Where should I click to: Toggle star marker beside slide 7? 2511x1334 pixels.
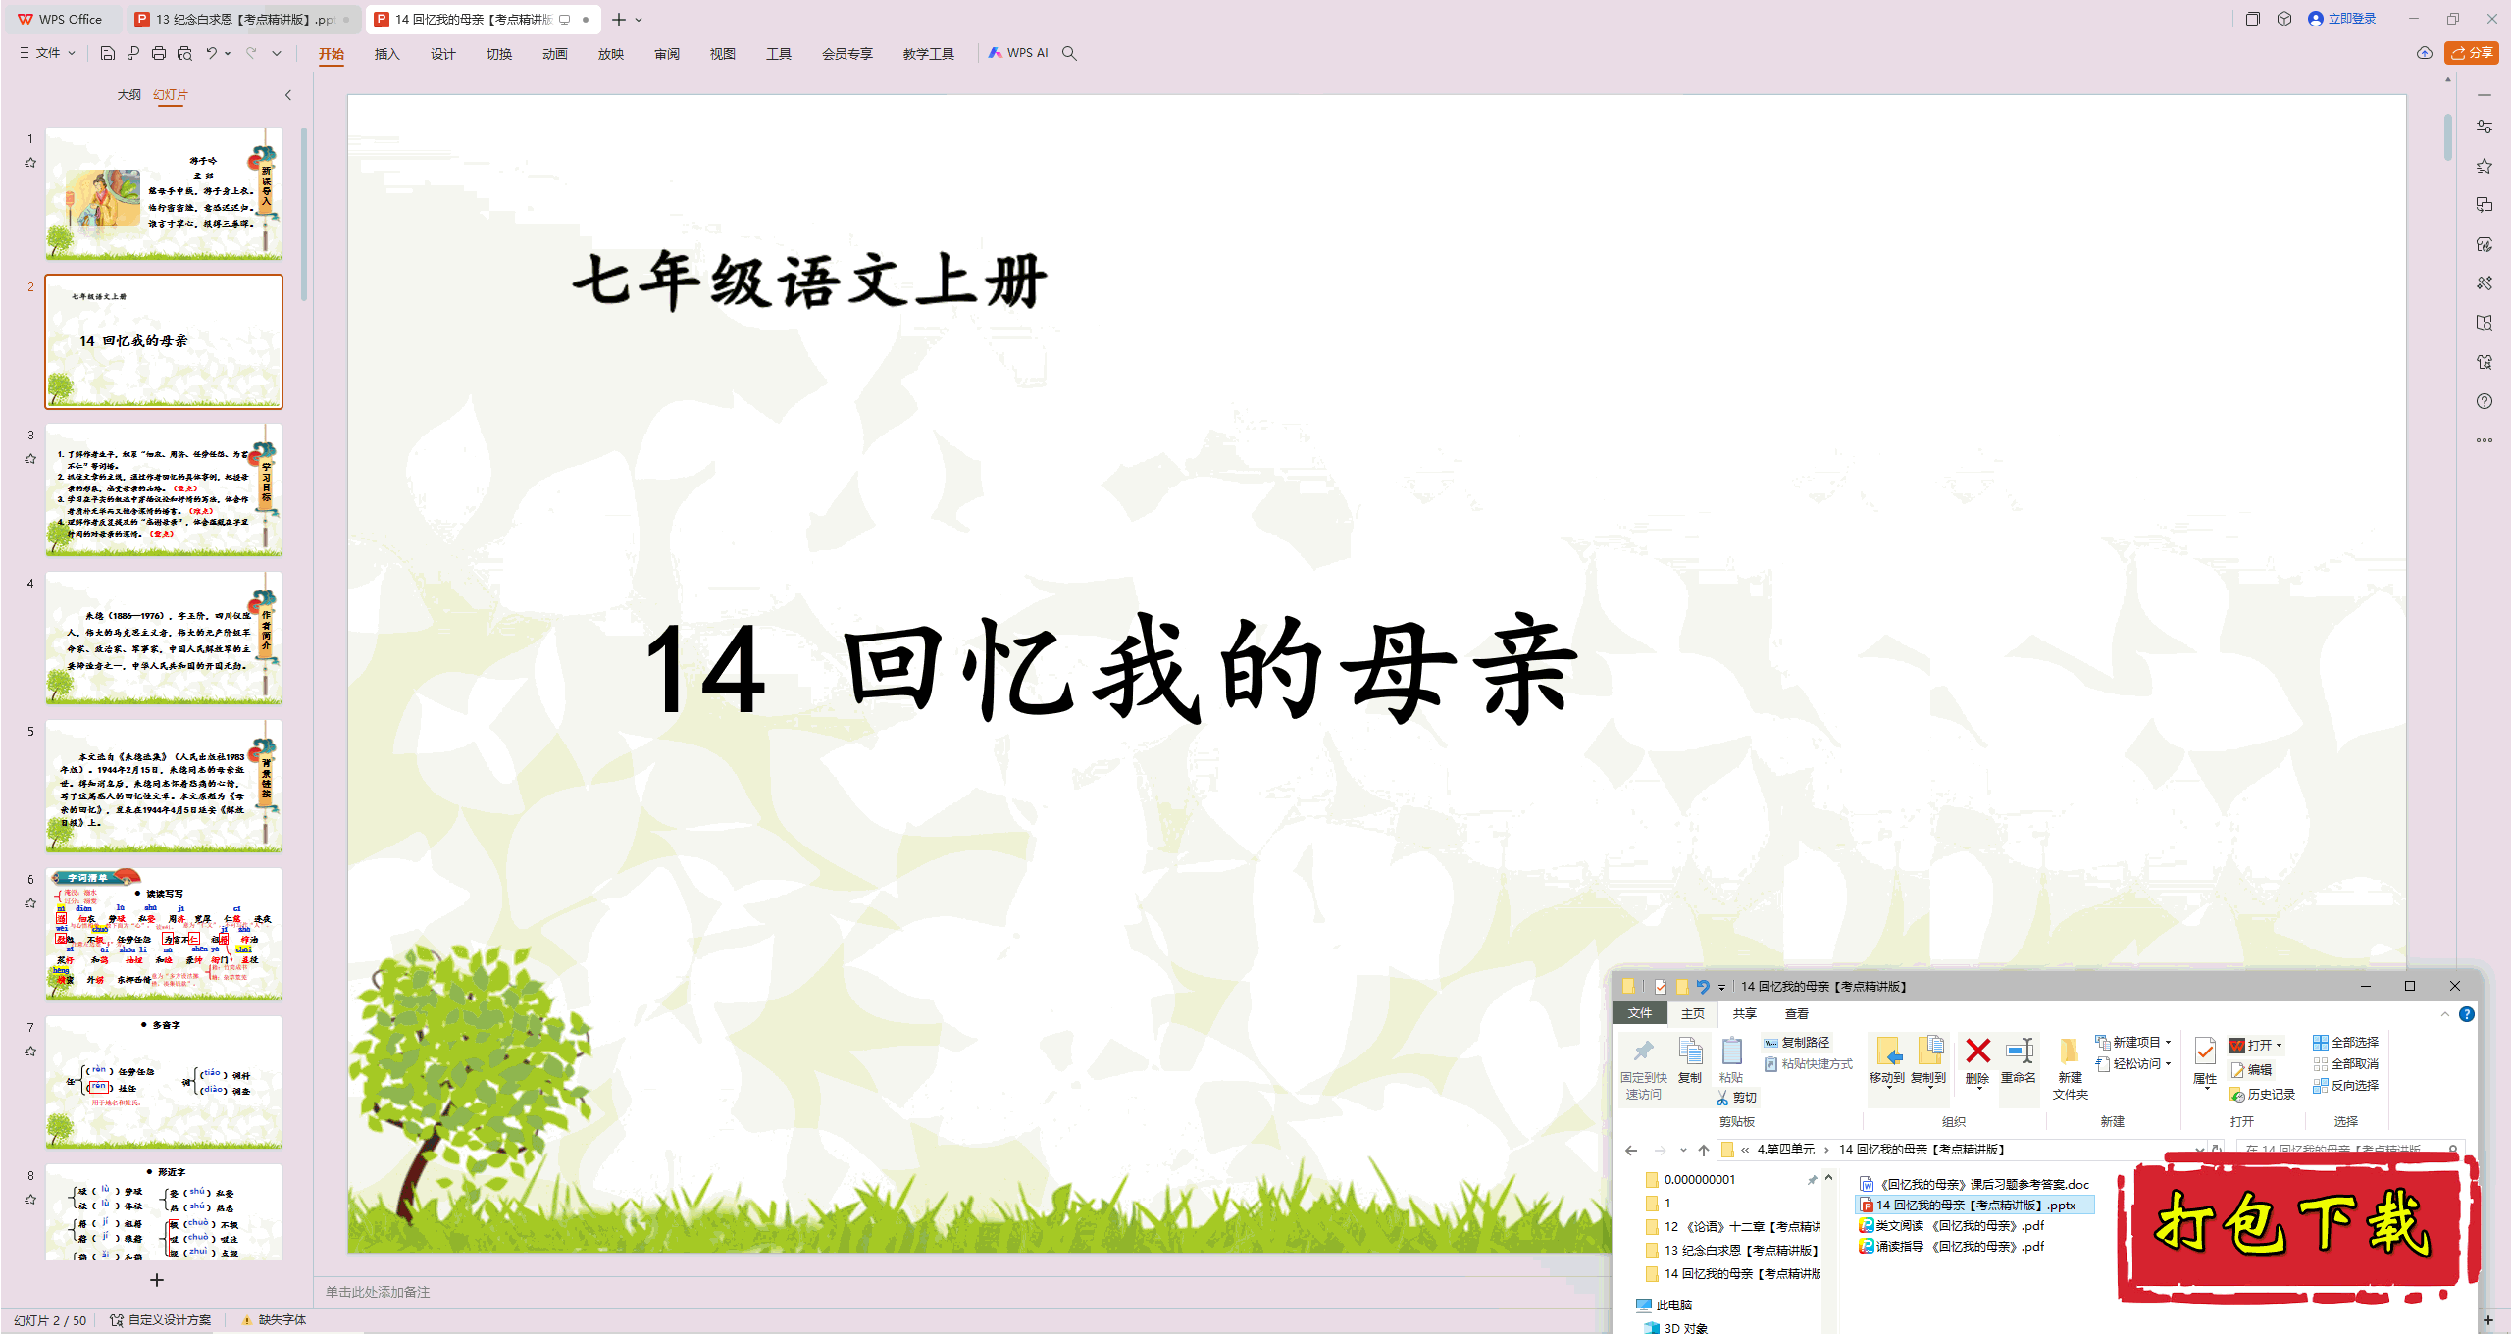tap(30, 1052)
